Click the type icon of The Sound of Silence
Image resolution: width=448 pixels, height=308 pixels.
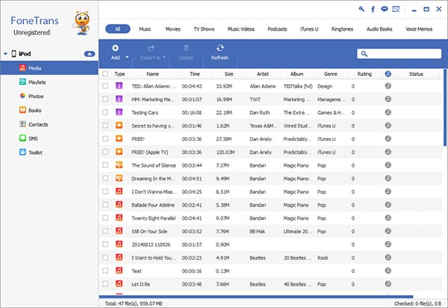(119, 165)
